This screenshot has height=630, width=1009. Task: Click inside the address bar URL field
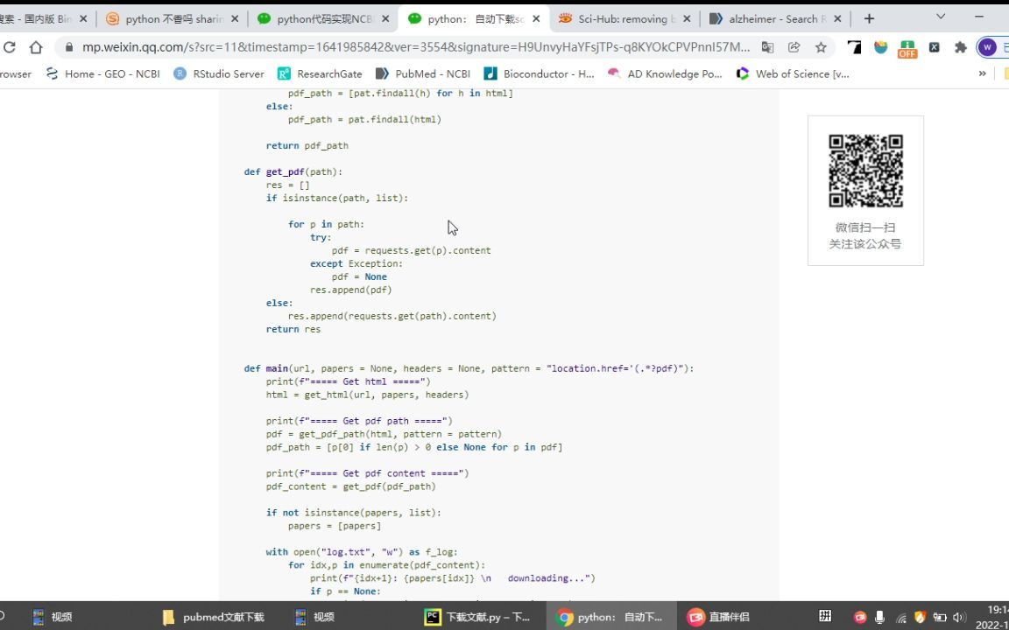pos(394,48)
